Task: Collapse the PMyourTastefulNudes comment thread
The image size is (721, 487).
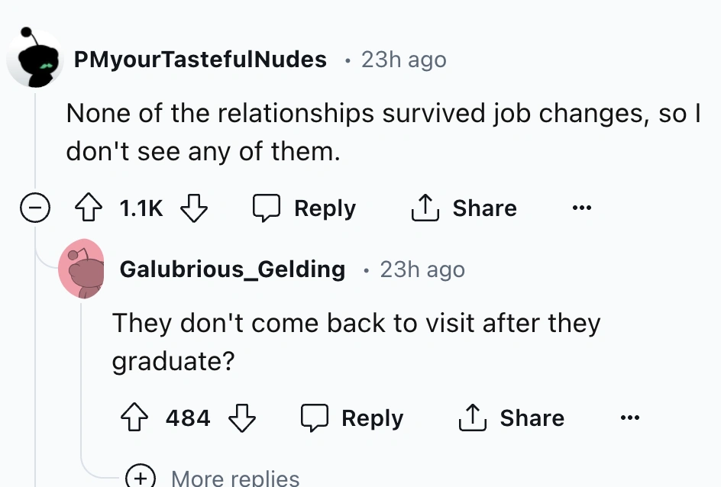Action: coord(35,208)
